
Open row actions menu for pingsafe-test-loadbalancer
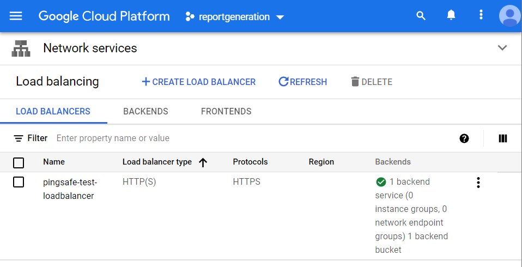(478, 183)
